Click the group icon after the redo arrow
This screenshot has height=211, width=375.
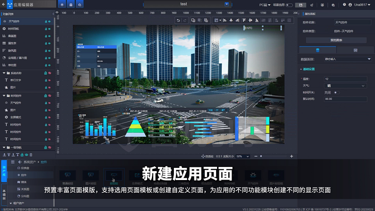click(x=193, y=21)
